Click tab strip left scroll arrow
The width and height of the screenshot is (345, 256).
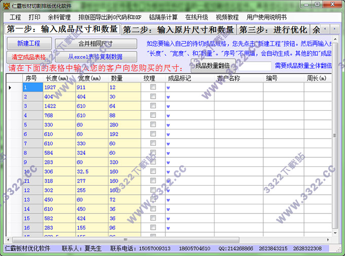click(325, 29)
